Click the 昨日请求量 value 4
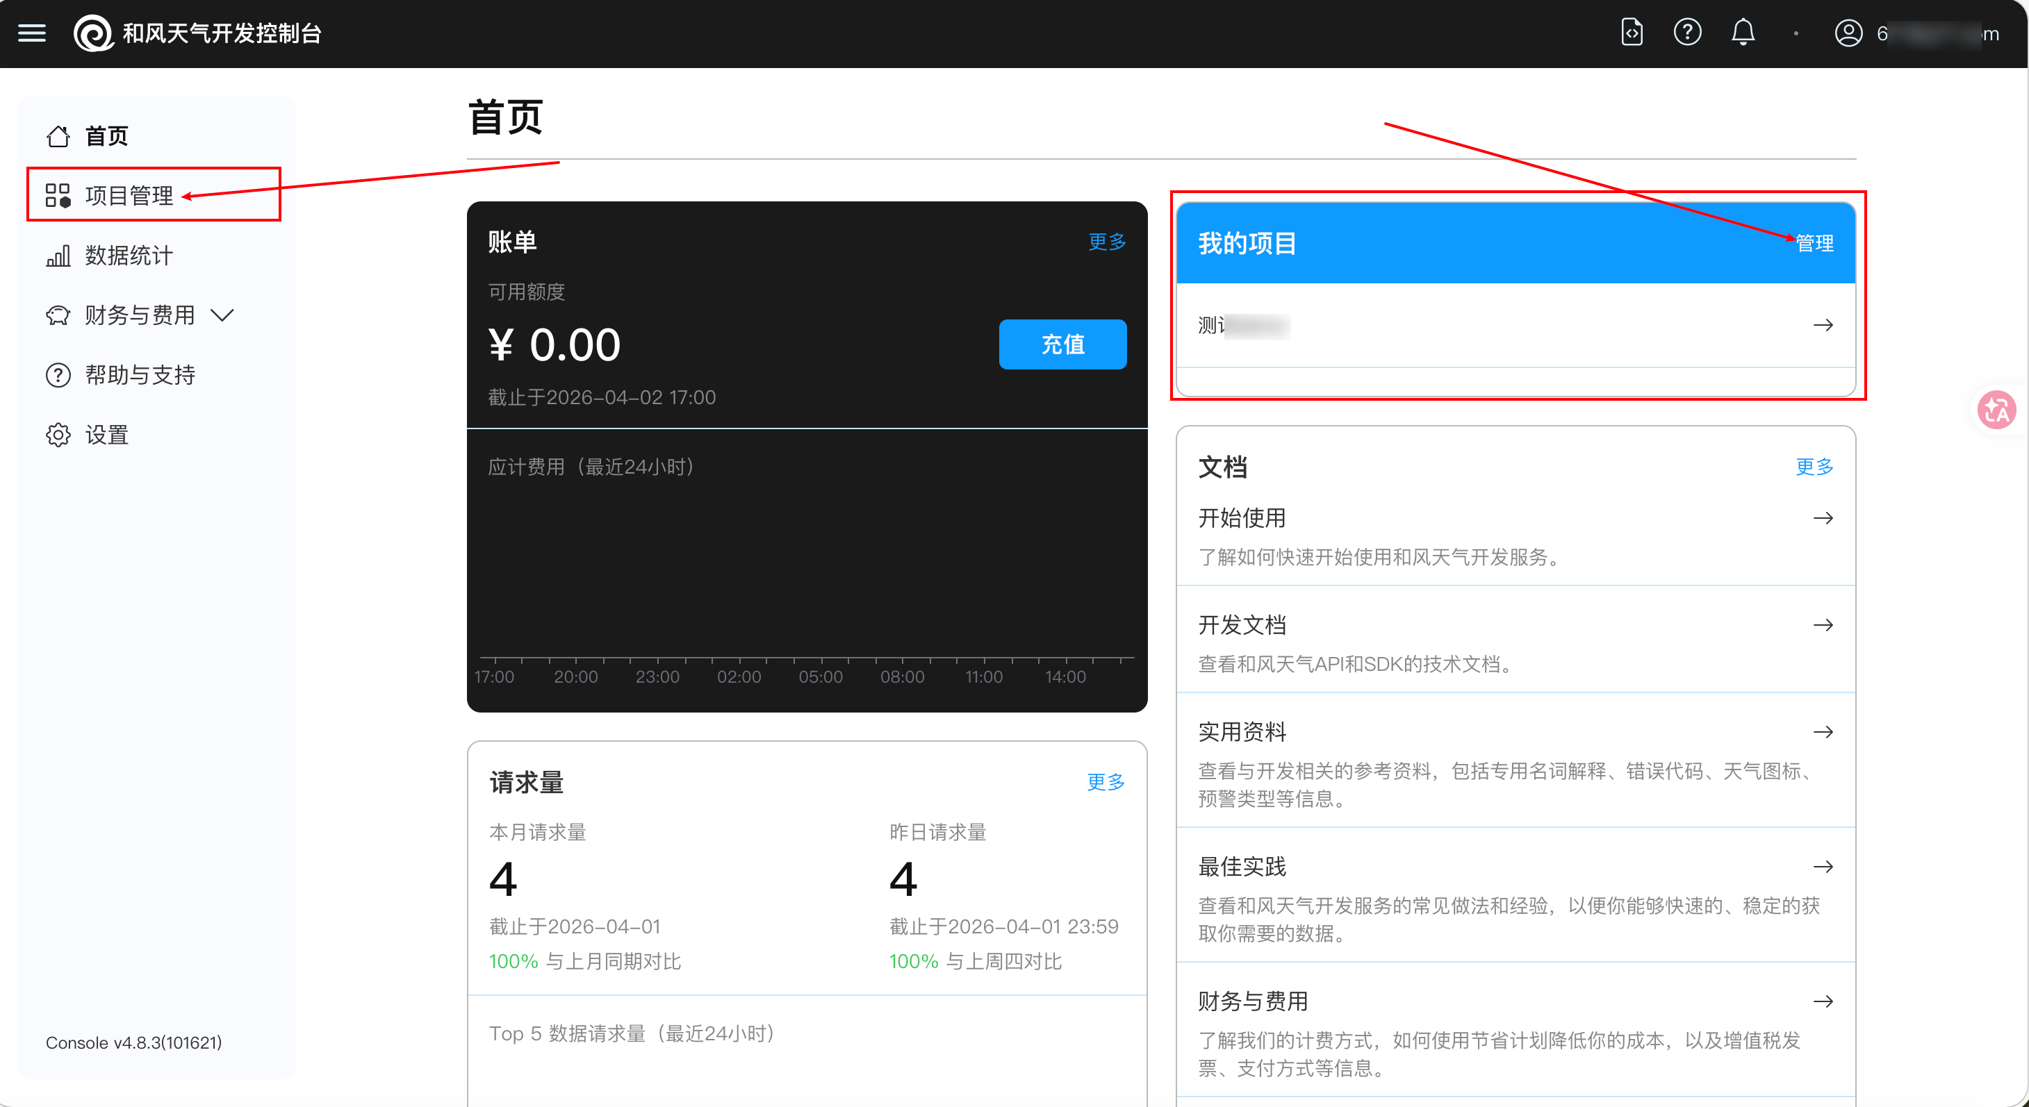The width and height of the screenshot is (2029, 1107). point(903,879)
